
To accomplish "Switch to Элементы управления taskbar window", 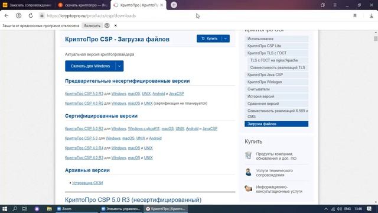I will point(121,209).
